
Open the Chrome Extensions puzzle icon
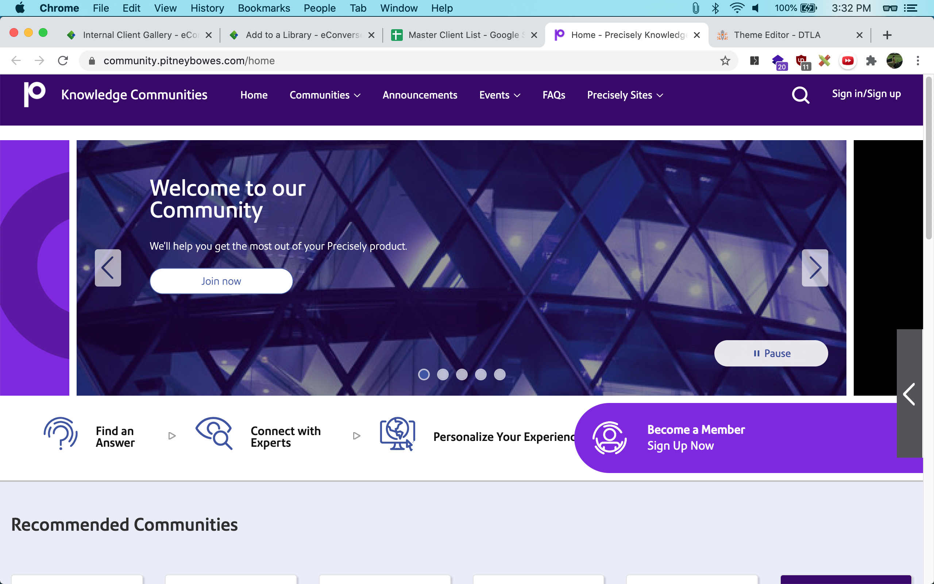[x=871, y=61]
